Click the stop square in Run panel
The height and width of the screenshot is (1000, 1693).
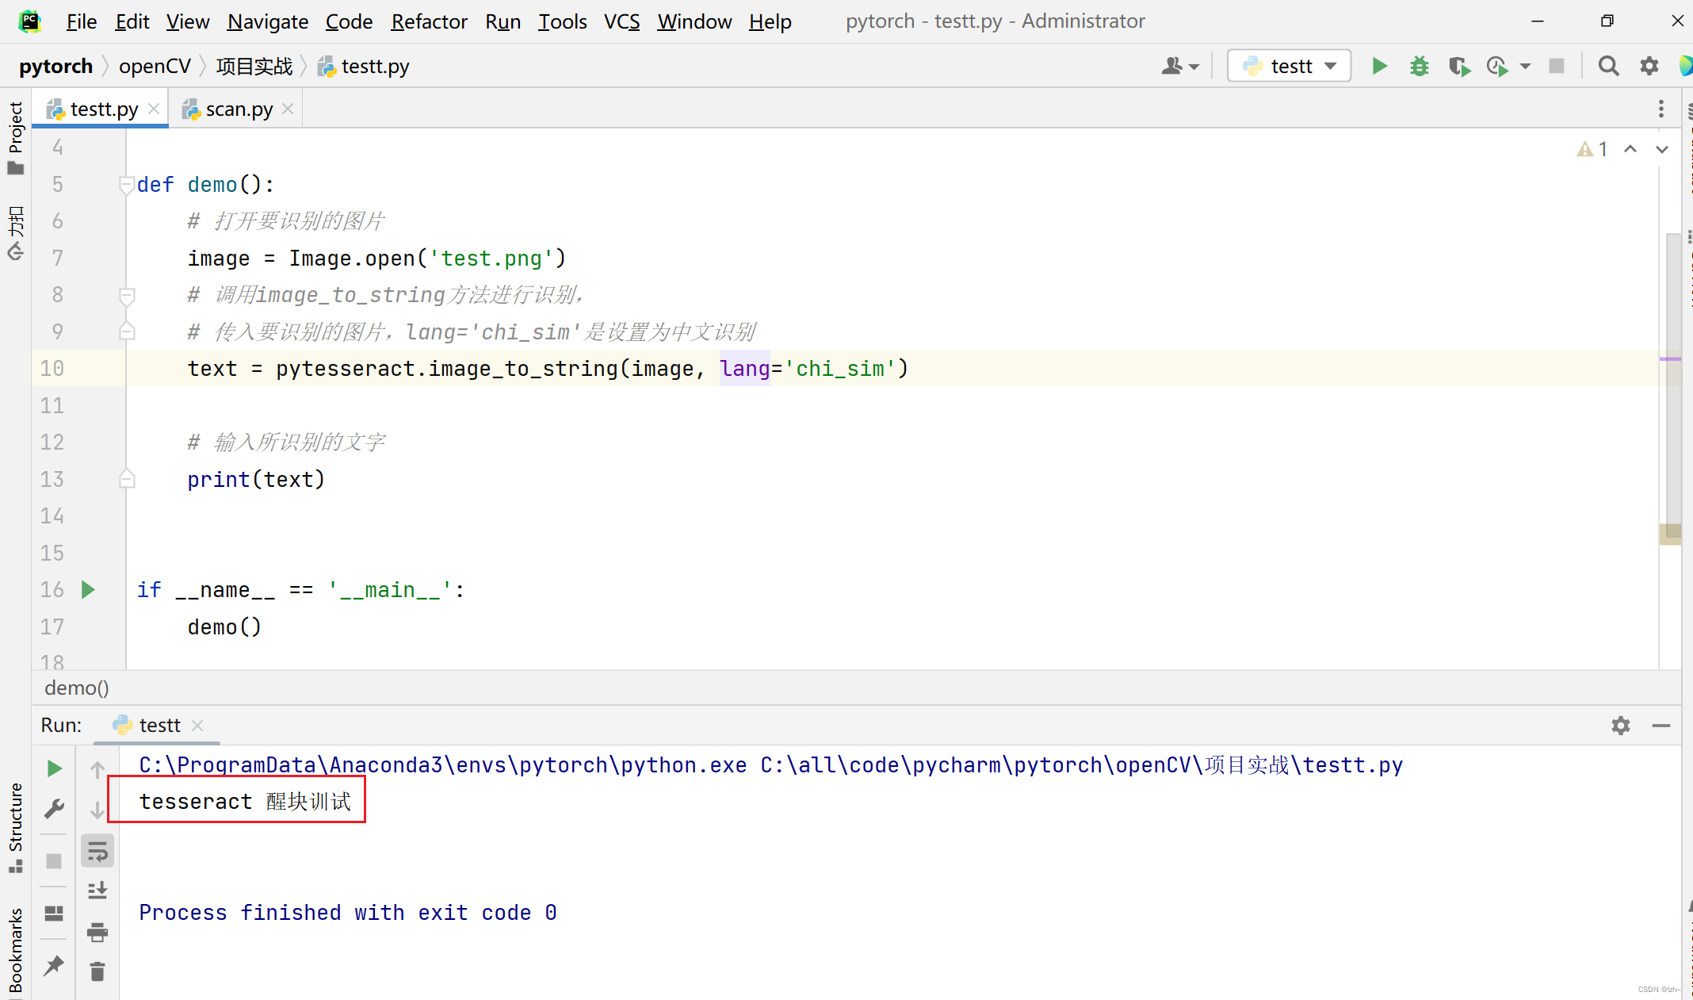(54, 861)
